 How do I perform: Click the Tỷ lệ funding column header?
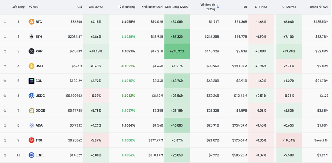tap(127, 7)
